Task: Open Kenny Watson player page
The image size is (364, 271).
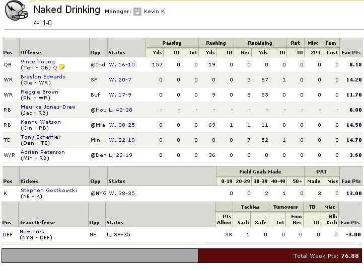Action: point(41,122)
